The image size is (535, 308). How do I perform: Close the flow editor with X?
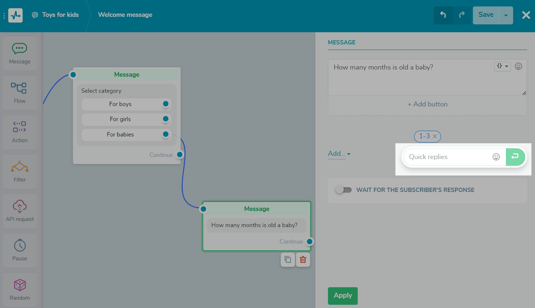pyautogui.click(x=526, y=15)
